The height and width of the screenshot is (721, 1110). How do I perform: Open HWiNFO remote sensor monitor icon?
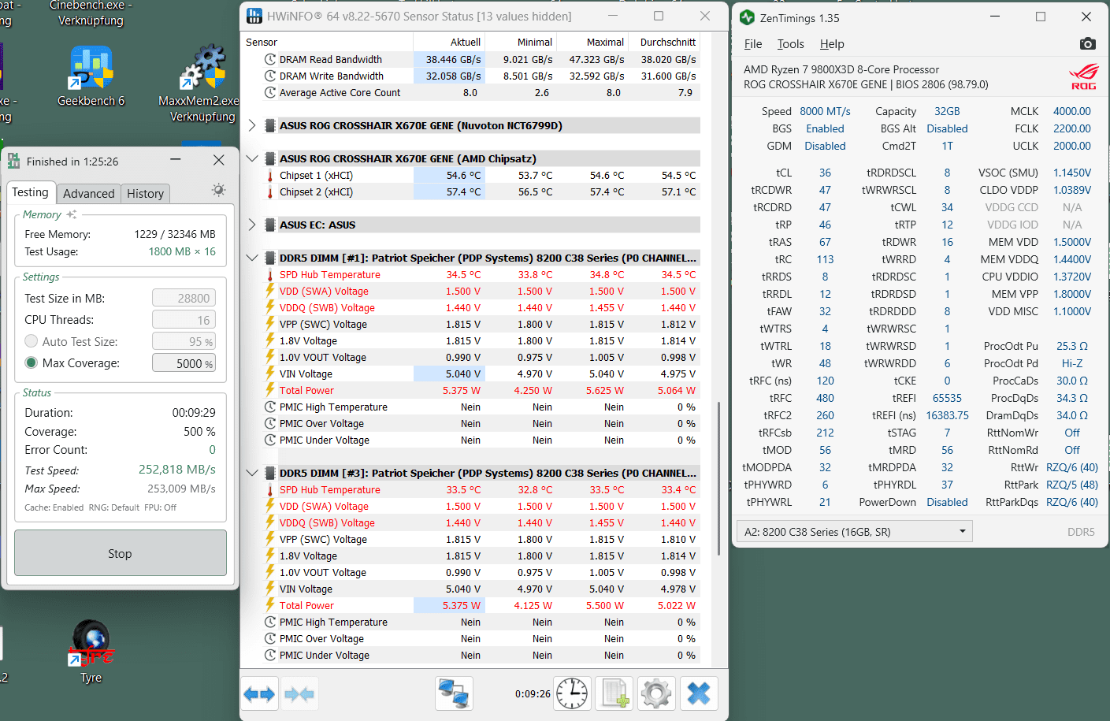click(454, 694)
